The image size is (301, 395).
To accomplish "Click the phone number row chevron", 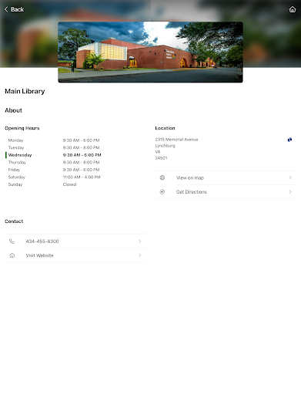I will coord(140,241).
